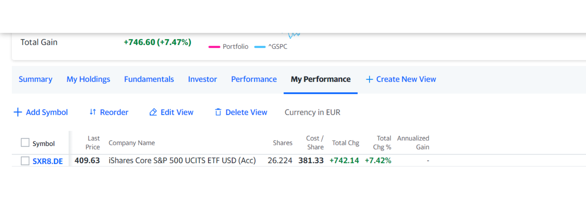This screenshot has height=206, width=586.
Task: Check the SXR8.DE row checkbox
Action: 25,161
